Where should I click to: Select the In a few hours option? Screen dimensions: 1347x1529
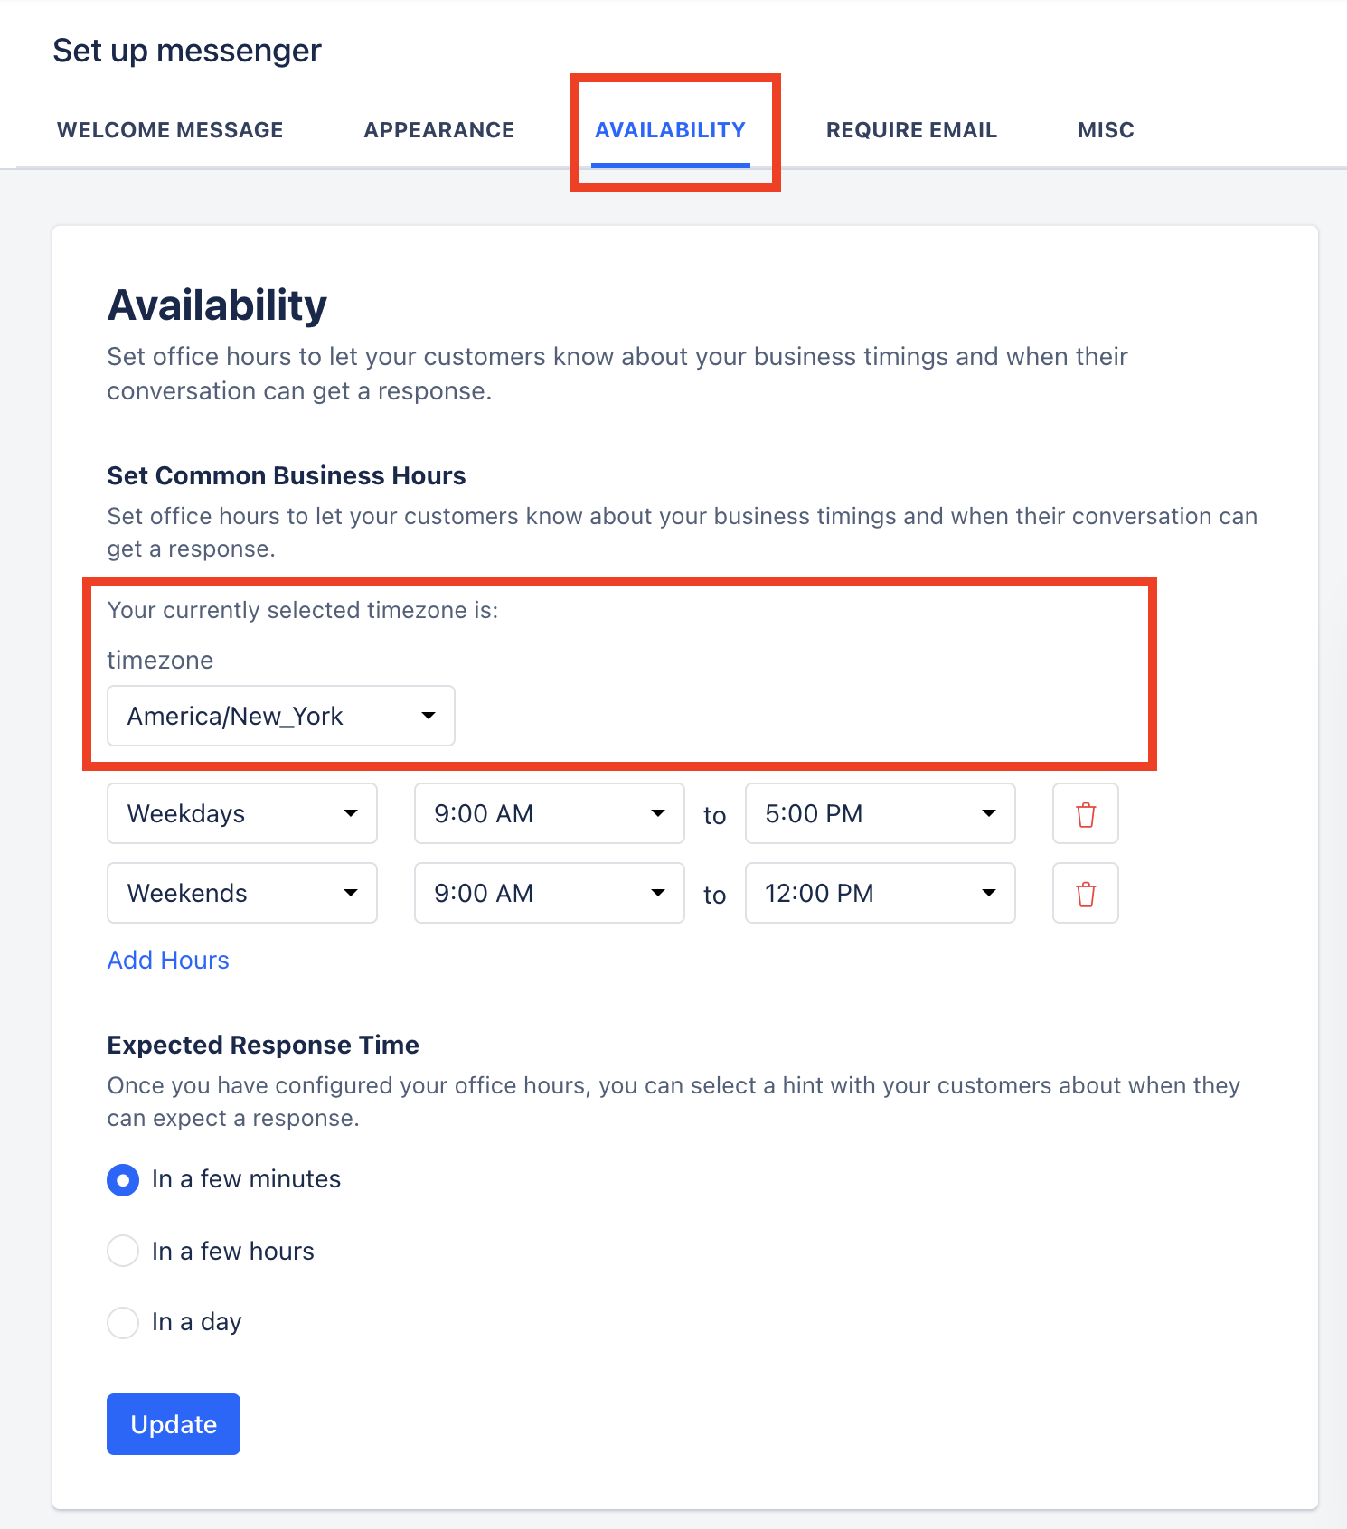point(123,1251)
